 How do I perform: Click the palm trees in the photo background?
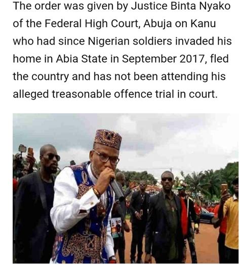(210, 181)
